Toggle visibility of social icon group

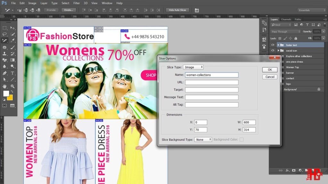pyautogui.click(x=273, y=50)
